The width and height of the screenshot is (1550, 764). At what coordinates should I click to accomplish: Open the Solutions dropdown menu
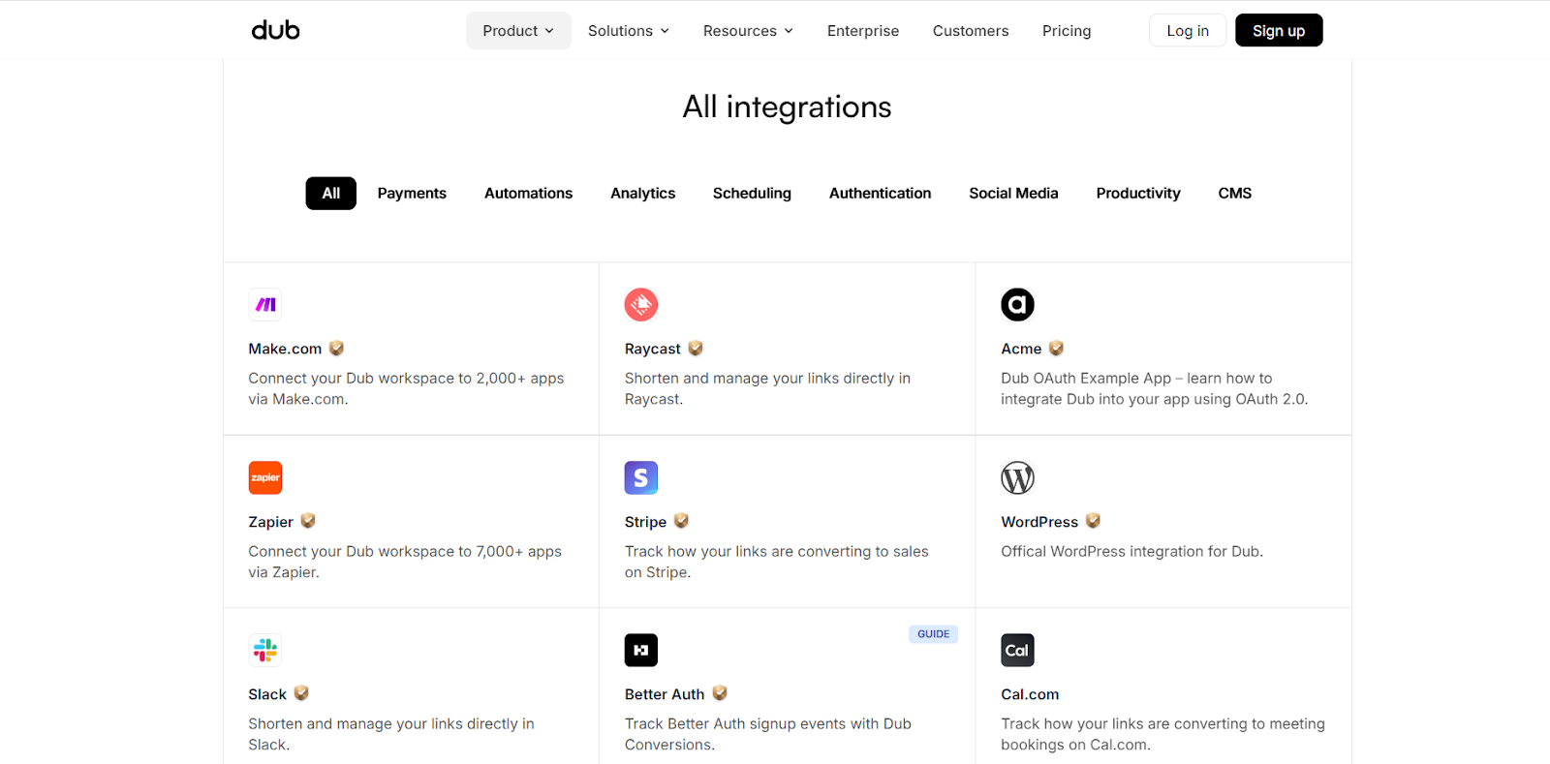[629, 31]
